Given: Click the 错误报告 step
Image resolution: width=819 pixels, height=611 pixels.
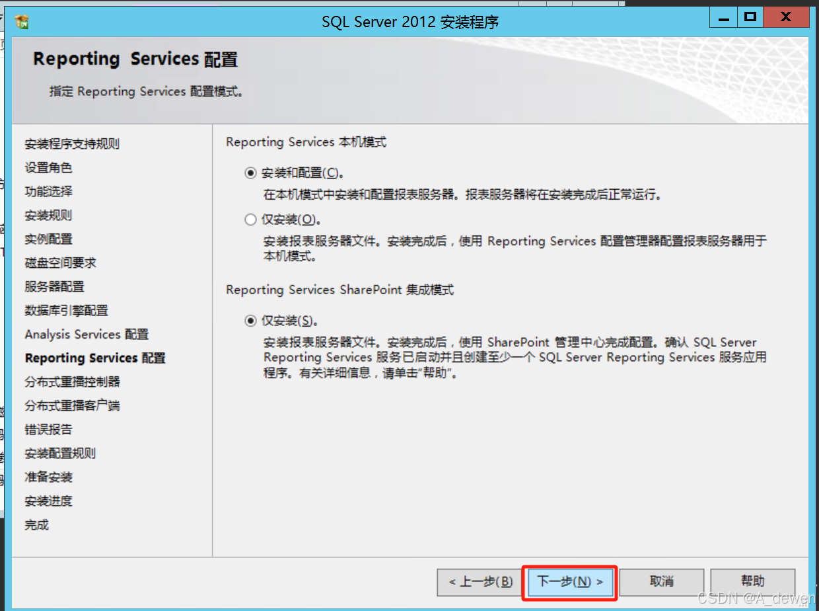Looking at the screenshot, I should coord(48,430).
